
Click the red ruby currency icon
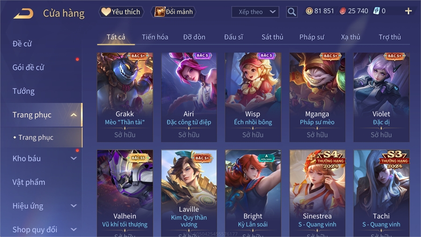point(342,11)
